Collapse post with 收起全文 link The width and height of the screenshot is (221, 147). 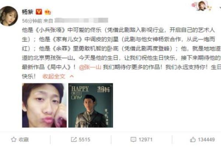click(54, 76)
